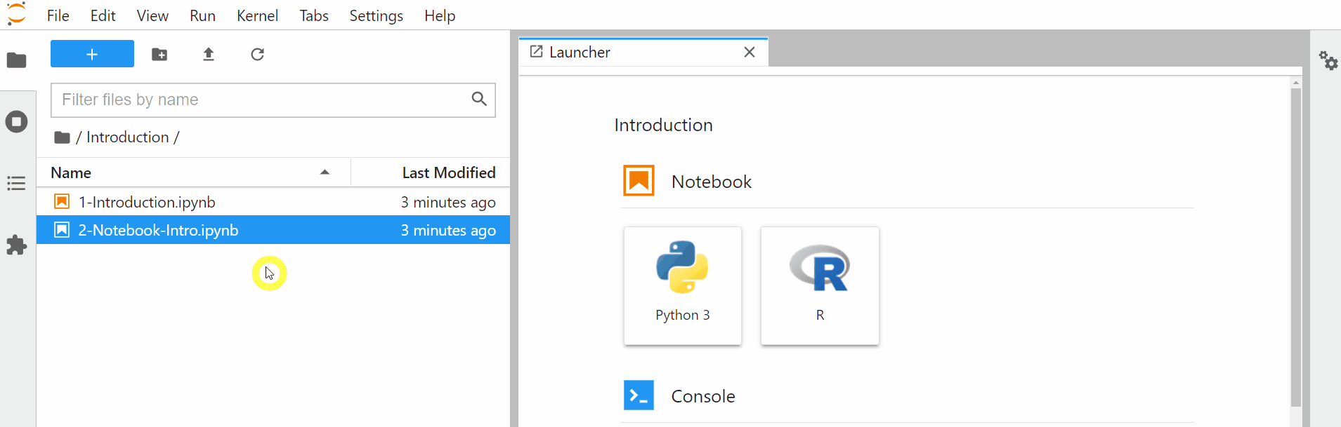1341x427 pixels.
Task: Open the Extension Manager puzzle icon
Action: coord(17,245)
